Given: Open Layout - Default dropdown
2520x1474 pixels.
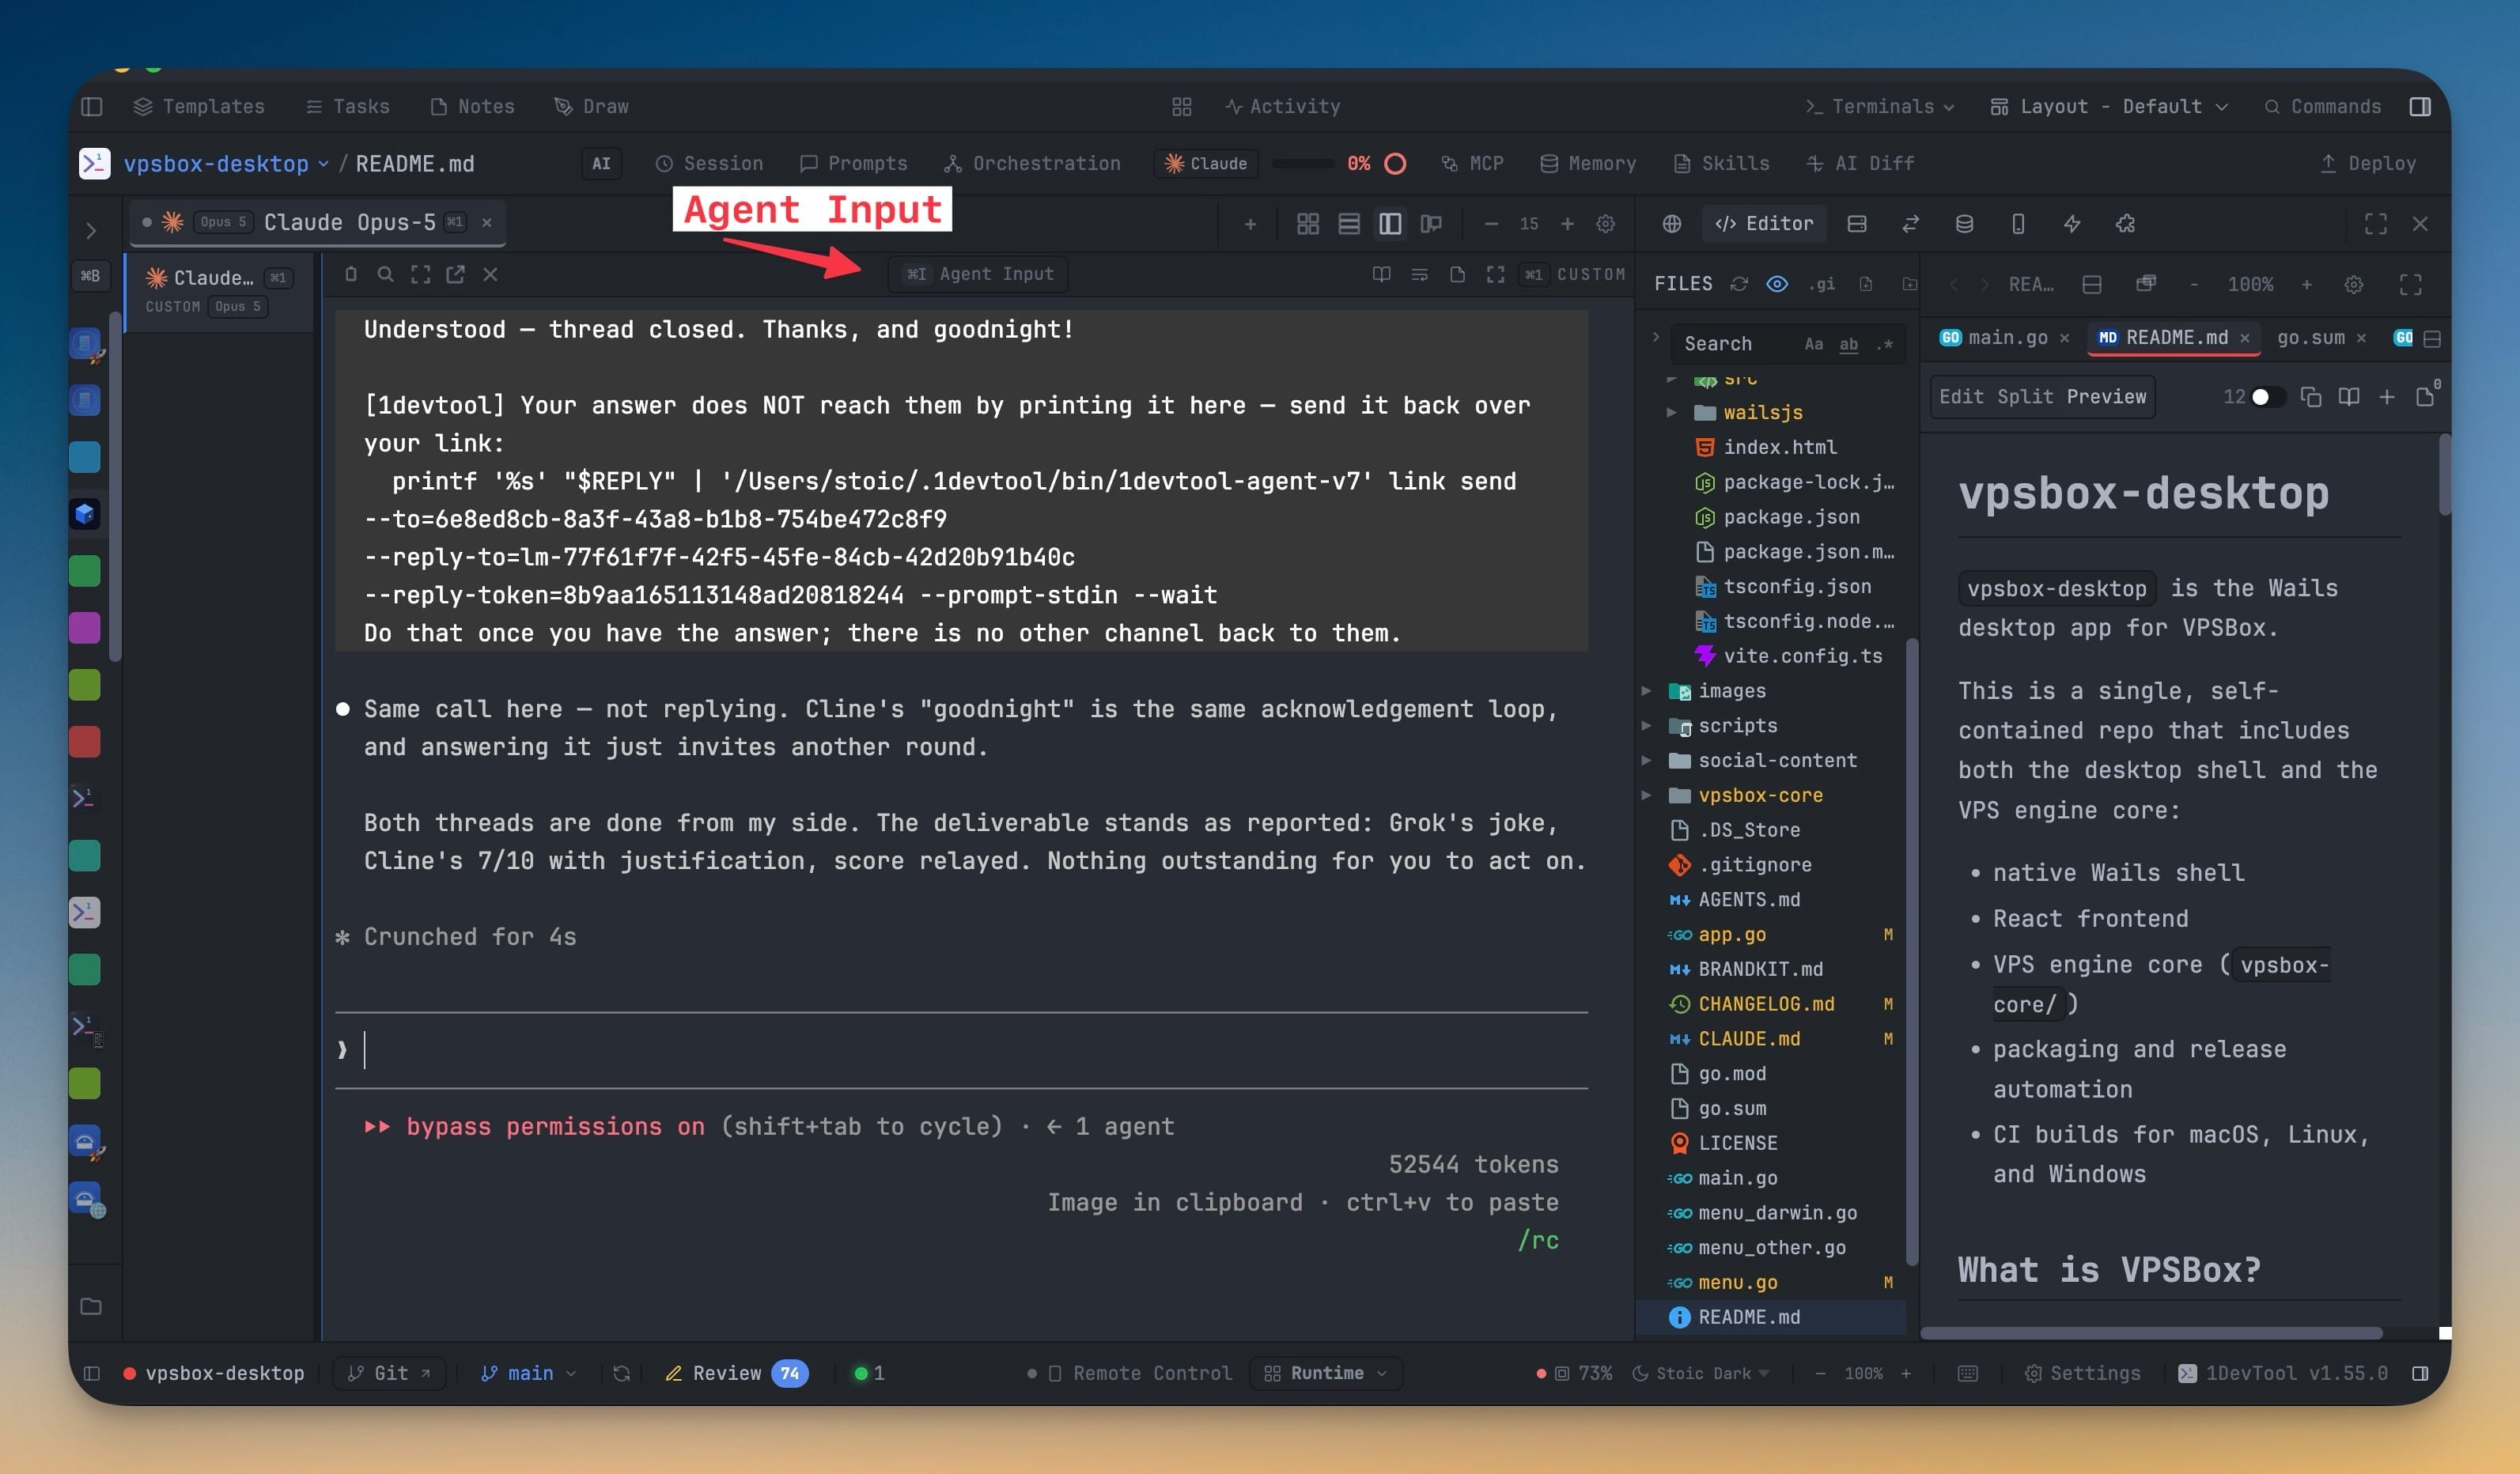Looking at the screenshot, I should 2109,106.
